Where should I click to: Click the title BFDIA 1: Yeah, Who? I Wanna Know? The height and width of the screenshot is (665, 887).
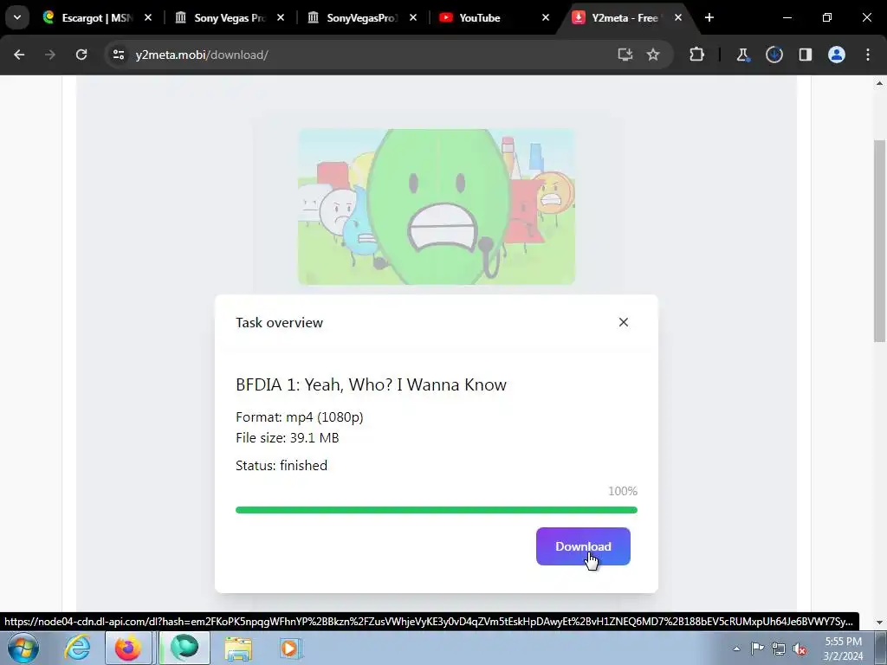(371, 384)
